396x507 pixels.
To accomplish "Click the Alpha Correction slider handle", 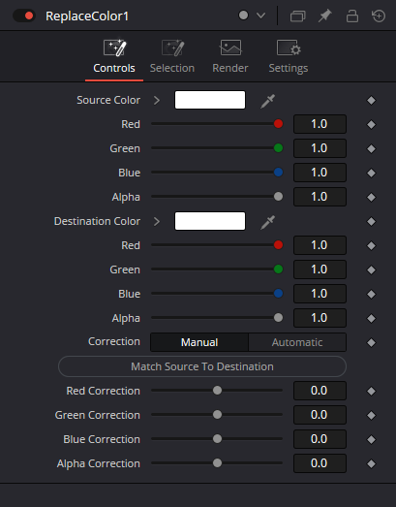I will pyautogui.click(x=218, y=463).
